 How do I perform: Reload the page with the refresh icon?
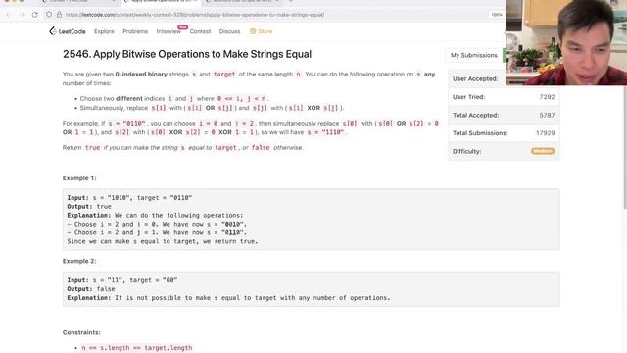click(x=35, y=15)
